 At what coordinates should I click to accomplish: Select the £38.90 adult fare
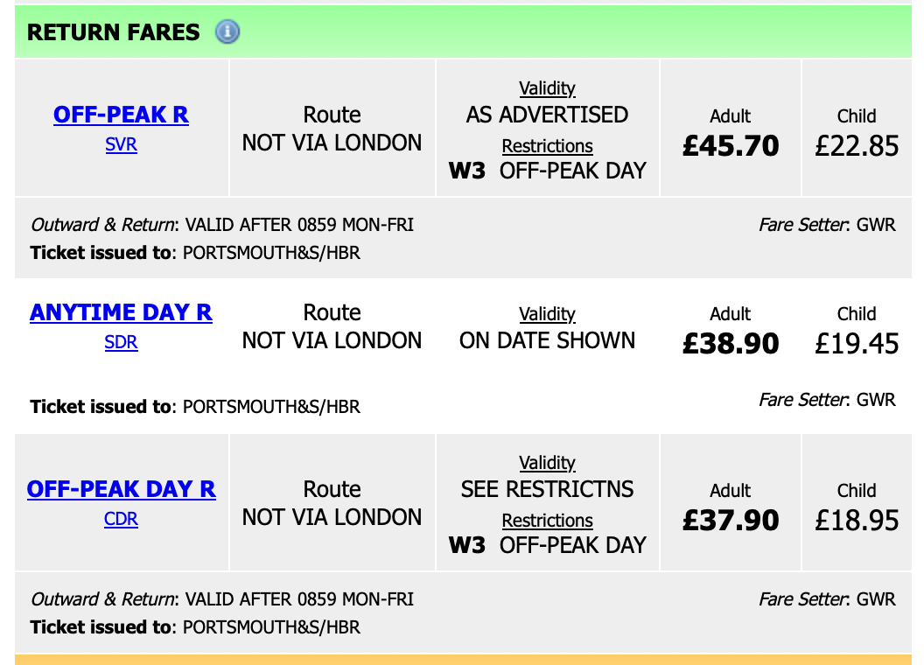tap(730, 343)
